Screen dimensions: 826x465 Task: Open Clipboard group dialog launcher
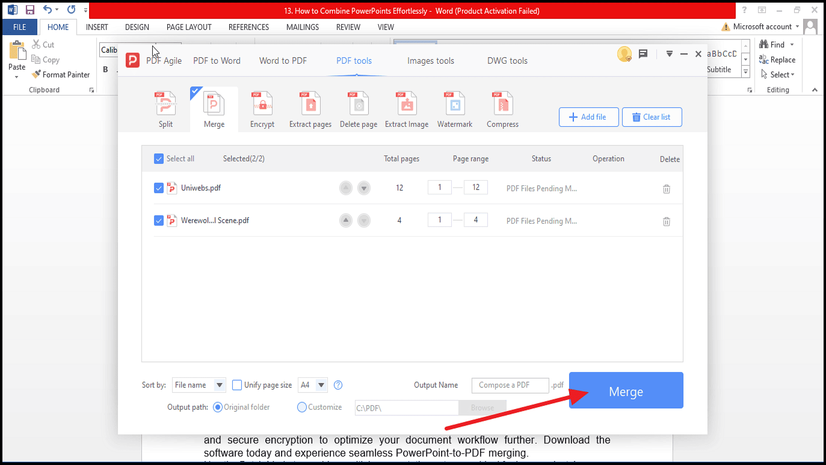click(92, 90)
